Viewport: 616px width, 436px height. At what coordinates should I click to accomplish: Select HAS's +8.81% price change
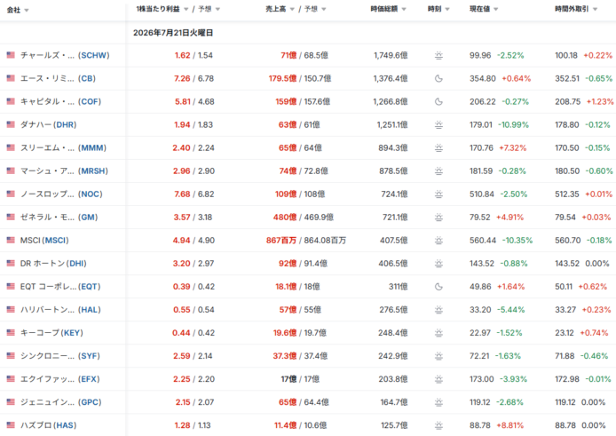tap(509, 425)
